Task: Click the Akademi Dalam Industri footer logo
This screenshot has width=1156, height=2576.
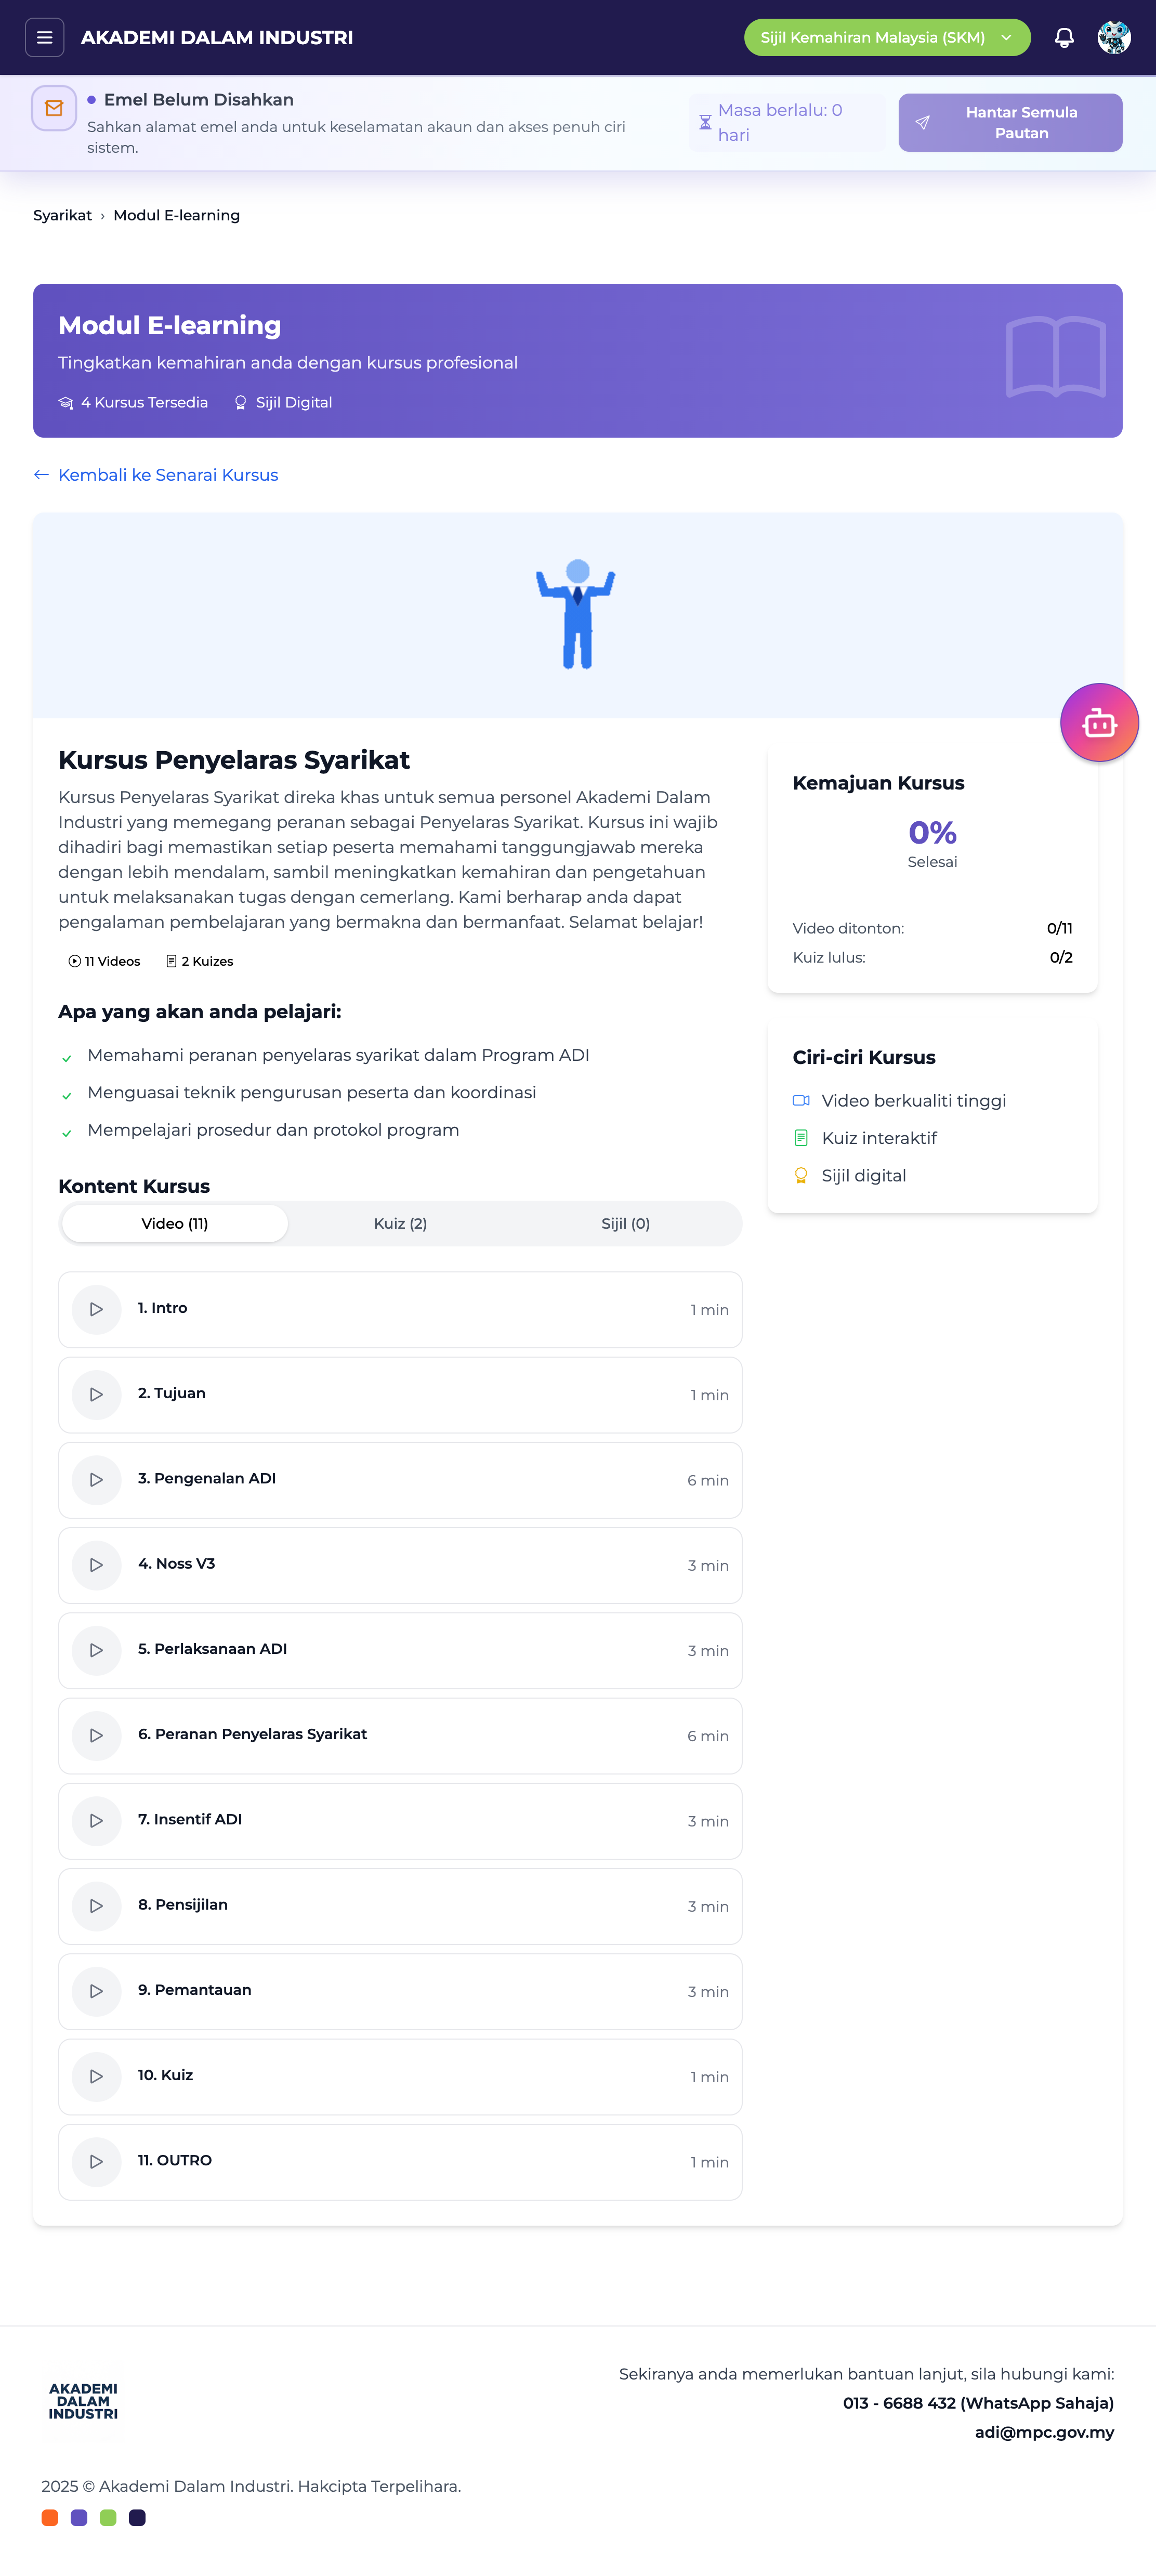Action: (x=83, y=2401)
